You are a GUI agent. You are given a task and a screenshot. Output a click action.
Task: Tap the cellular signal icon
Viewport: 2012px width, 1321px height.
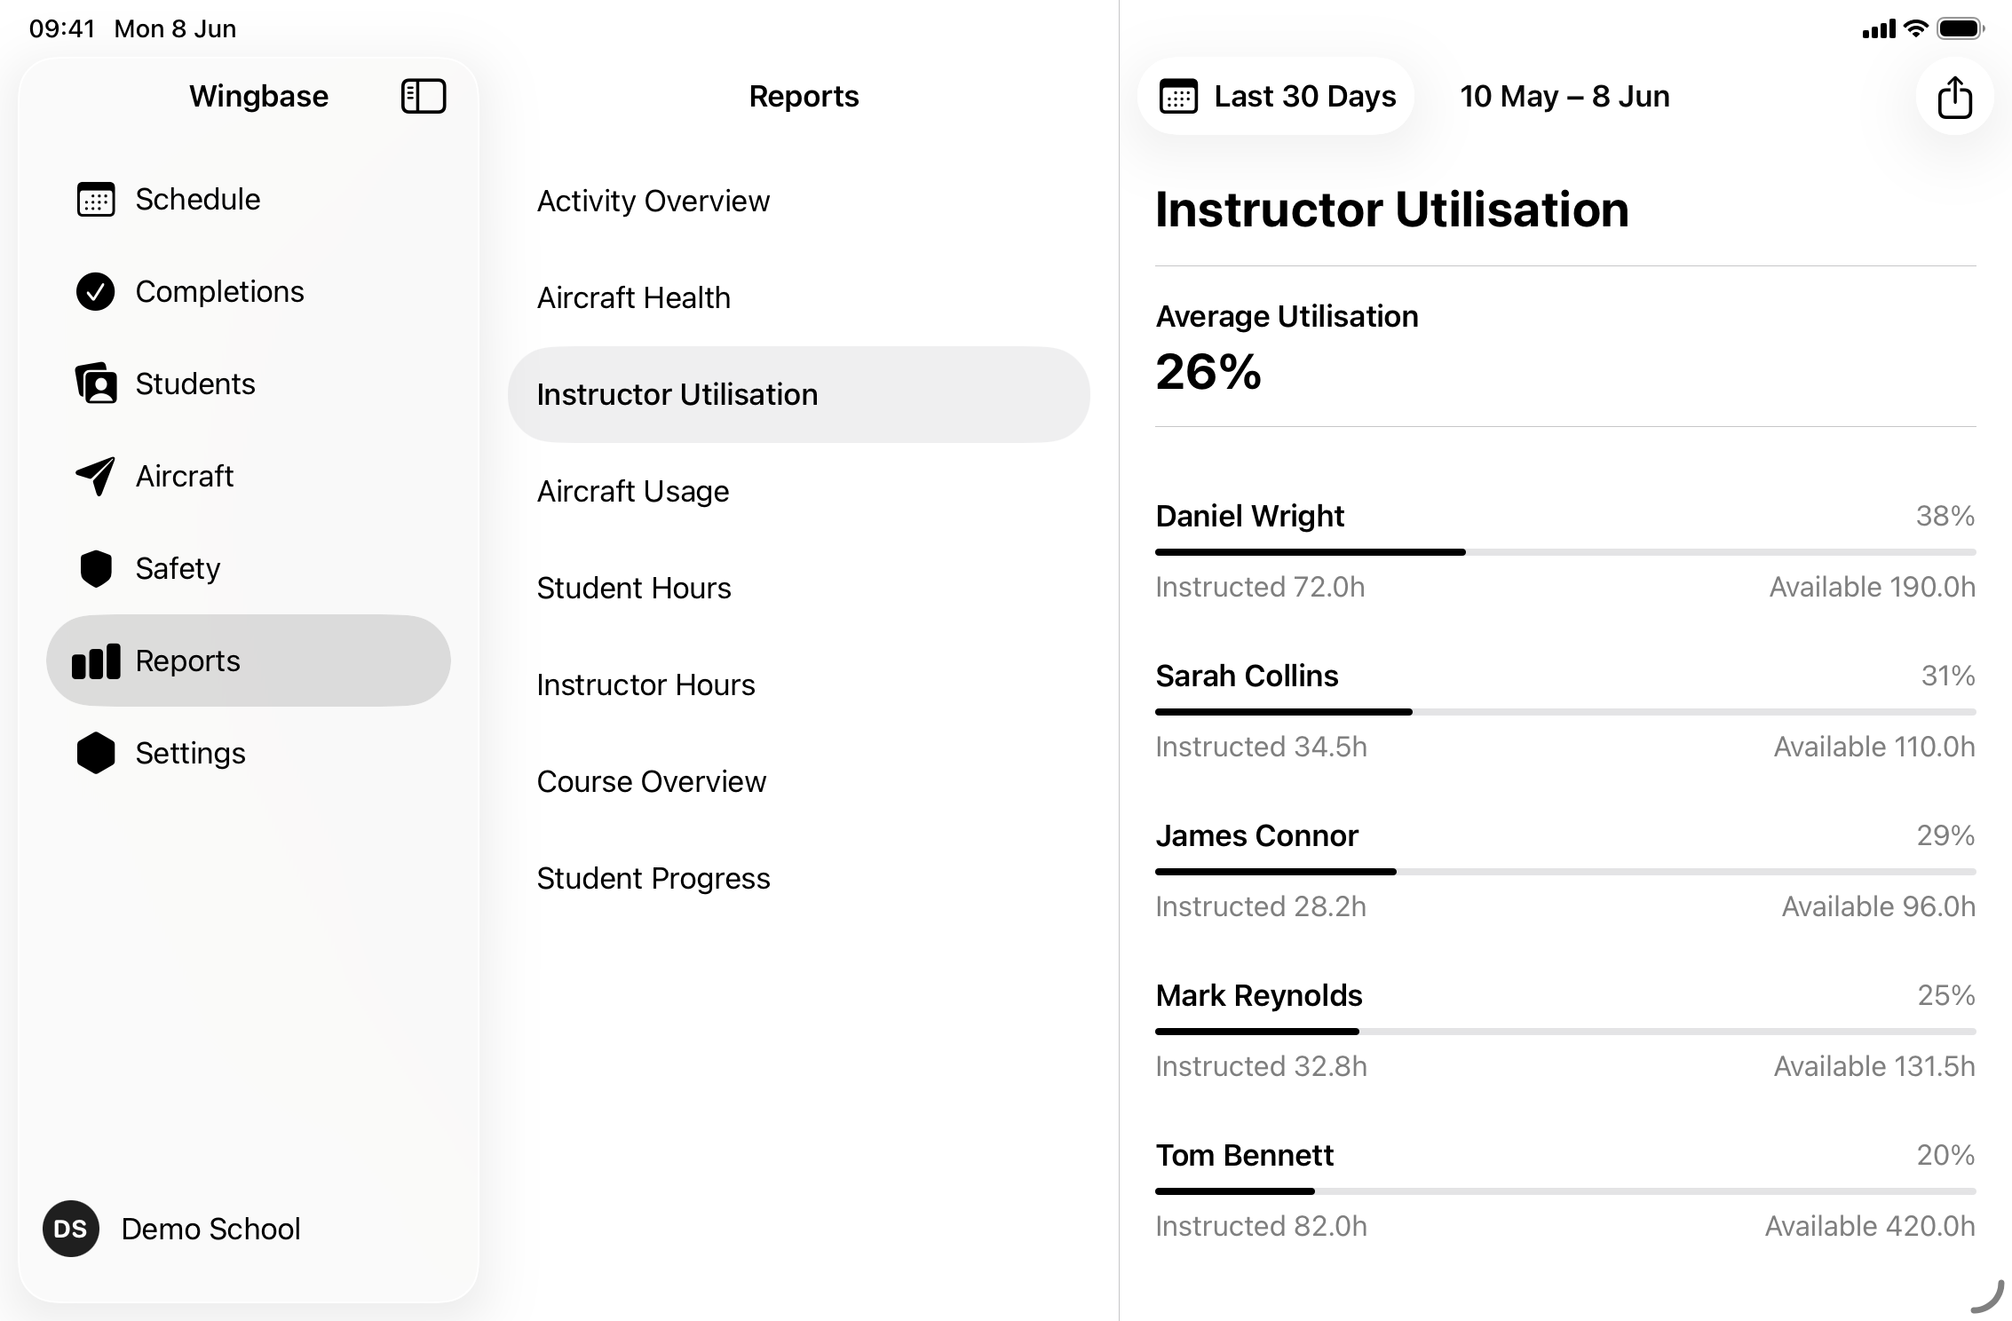point(1879,29)
